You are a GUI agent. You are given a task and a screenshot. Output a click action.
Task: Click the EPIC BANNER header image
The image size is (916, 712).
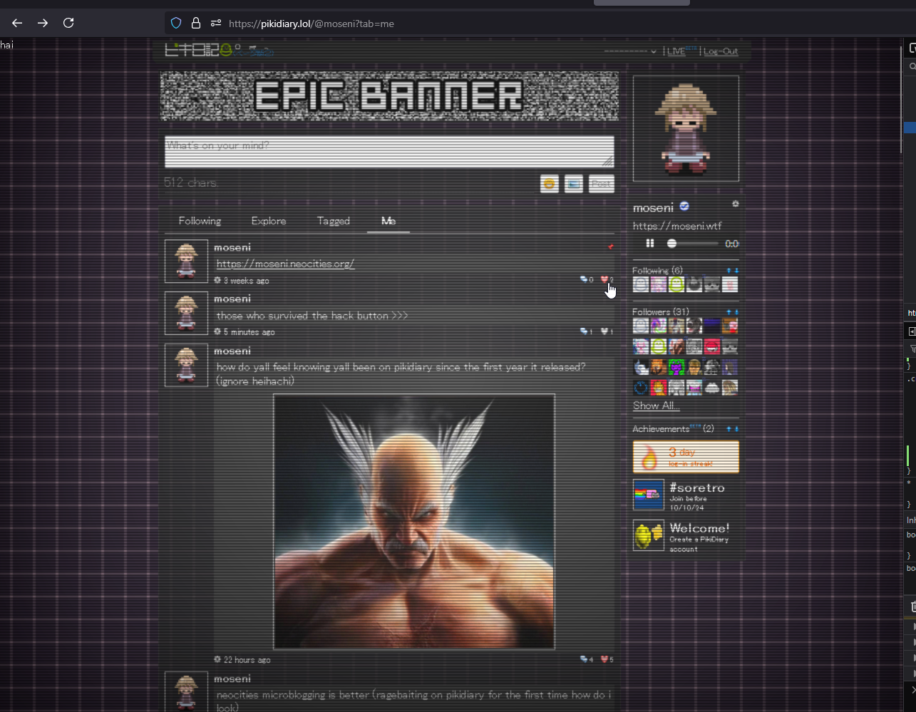tap(389, 96)
